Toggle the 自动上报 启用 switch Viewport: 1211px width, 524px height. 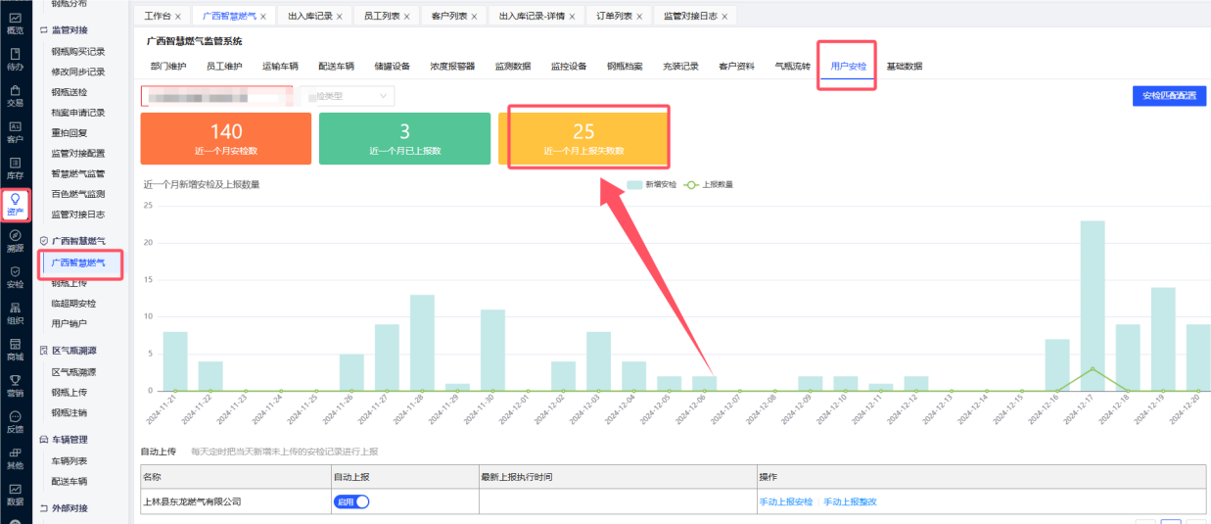point(350,501)
